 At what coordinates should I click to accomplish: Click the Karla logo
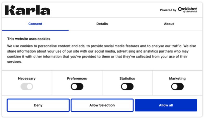(x=27, y=10)
